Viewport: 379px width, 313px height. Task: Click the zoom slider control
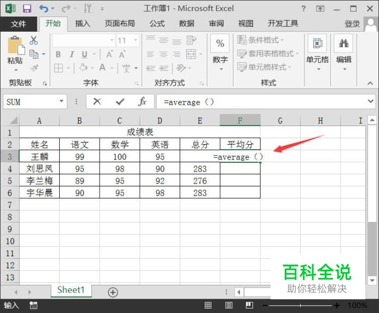click(x=301, y=305)
